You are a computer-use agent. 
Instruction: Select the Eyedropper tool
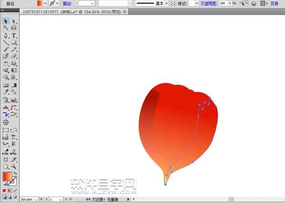coord(6,92)
